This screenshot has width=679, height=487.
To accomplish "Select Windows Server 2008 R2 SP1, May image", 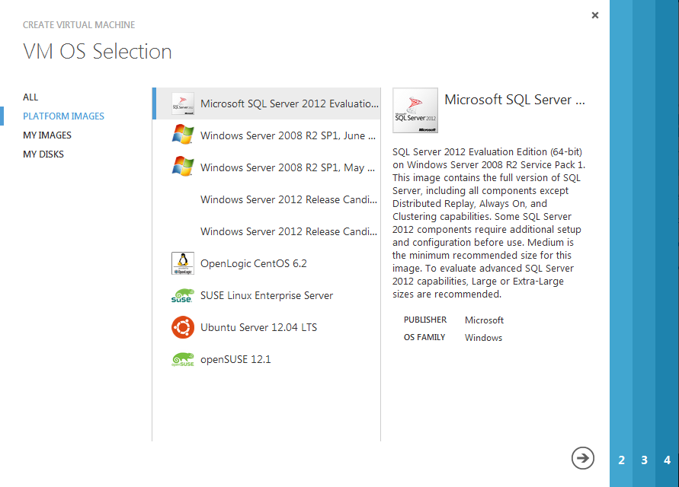I will (x=267, y=167).
